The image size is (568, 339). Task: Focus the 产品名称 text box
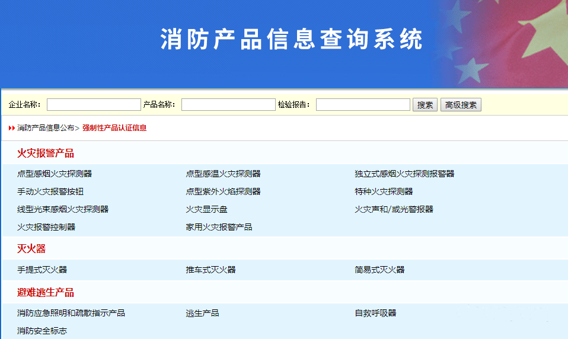pos(228,105)
